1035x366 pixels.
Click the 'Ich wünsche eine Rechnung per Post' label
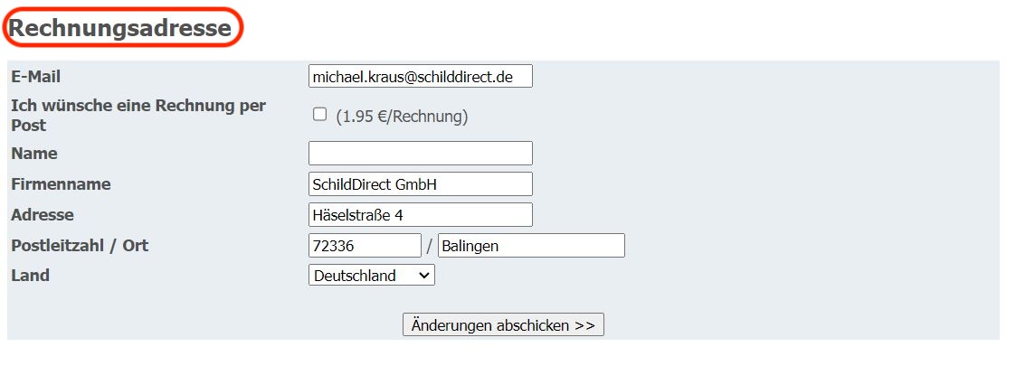pyautogui.click(x=138, y=116)
